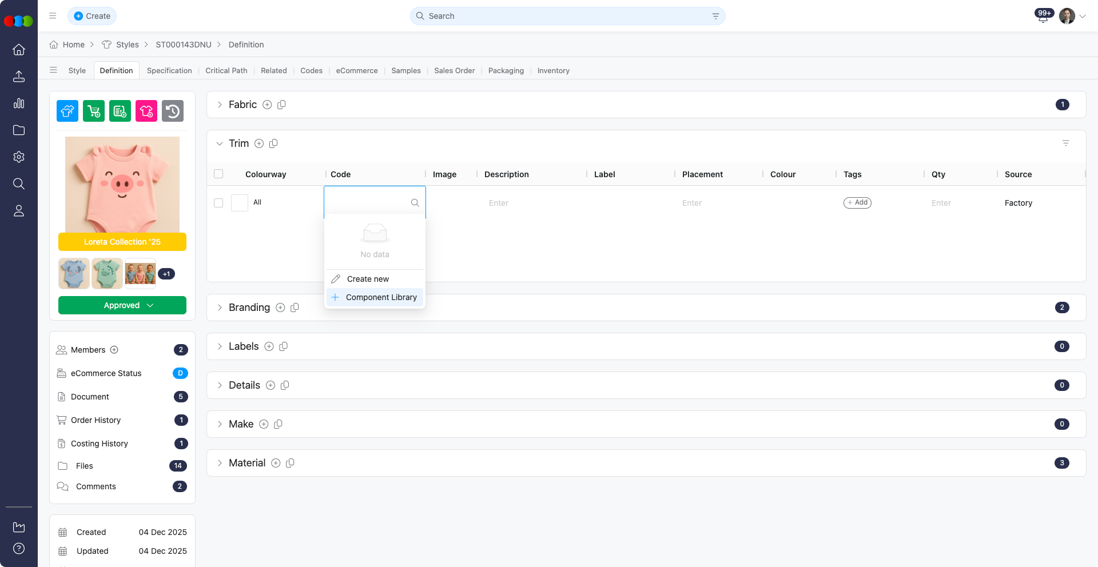Viewport: 1098px width, 567px height.
Task: Expand the Branding section
Action: (x=220, y=308)
